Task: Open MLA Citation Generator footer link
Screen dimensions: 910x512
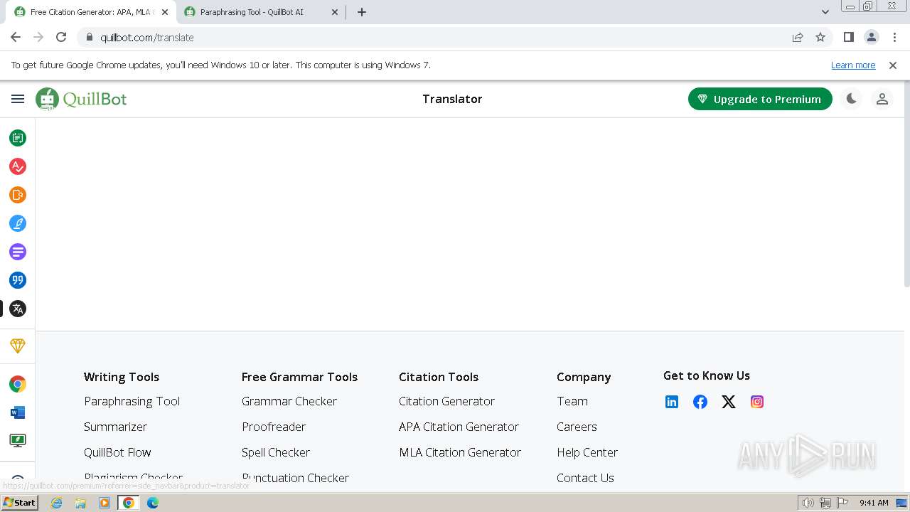Action: click(460, 452)
